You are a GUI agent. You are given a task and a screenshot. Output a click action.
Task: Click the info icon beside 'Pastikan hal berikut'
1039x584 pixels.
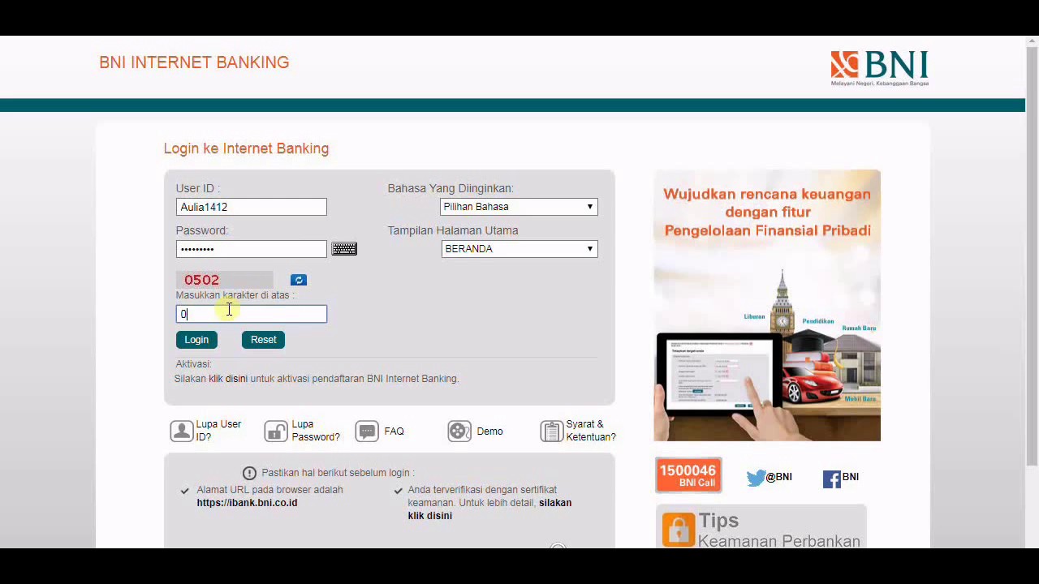(249, 473)
